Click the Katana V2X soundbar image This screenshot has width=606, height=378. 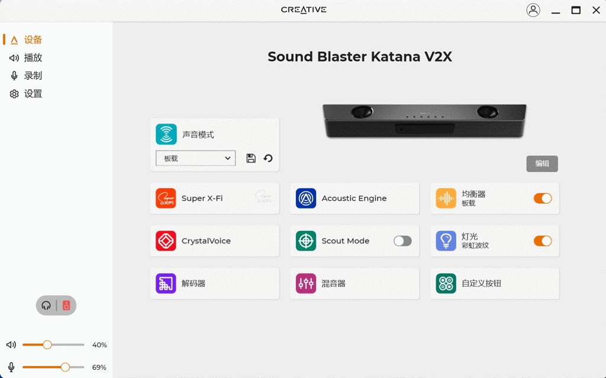(424, 120)
